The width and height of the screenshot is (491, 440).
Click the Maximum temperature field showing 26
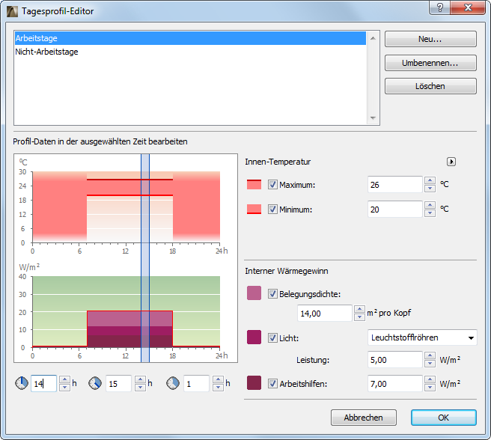395,184
